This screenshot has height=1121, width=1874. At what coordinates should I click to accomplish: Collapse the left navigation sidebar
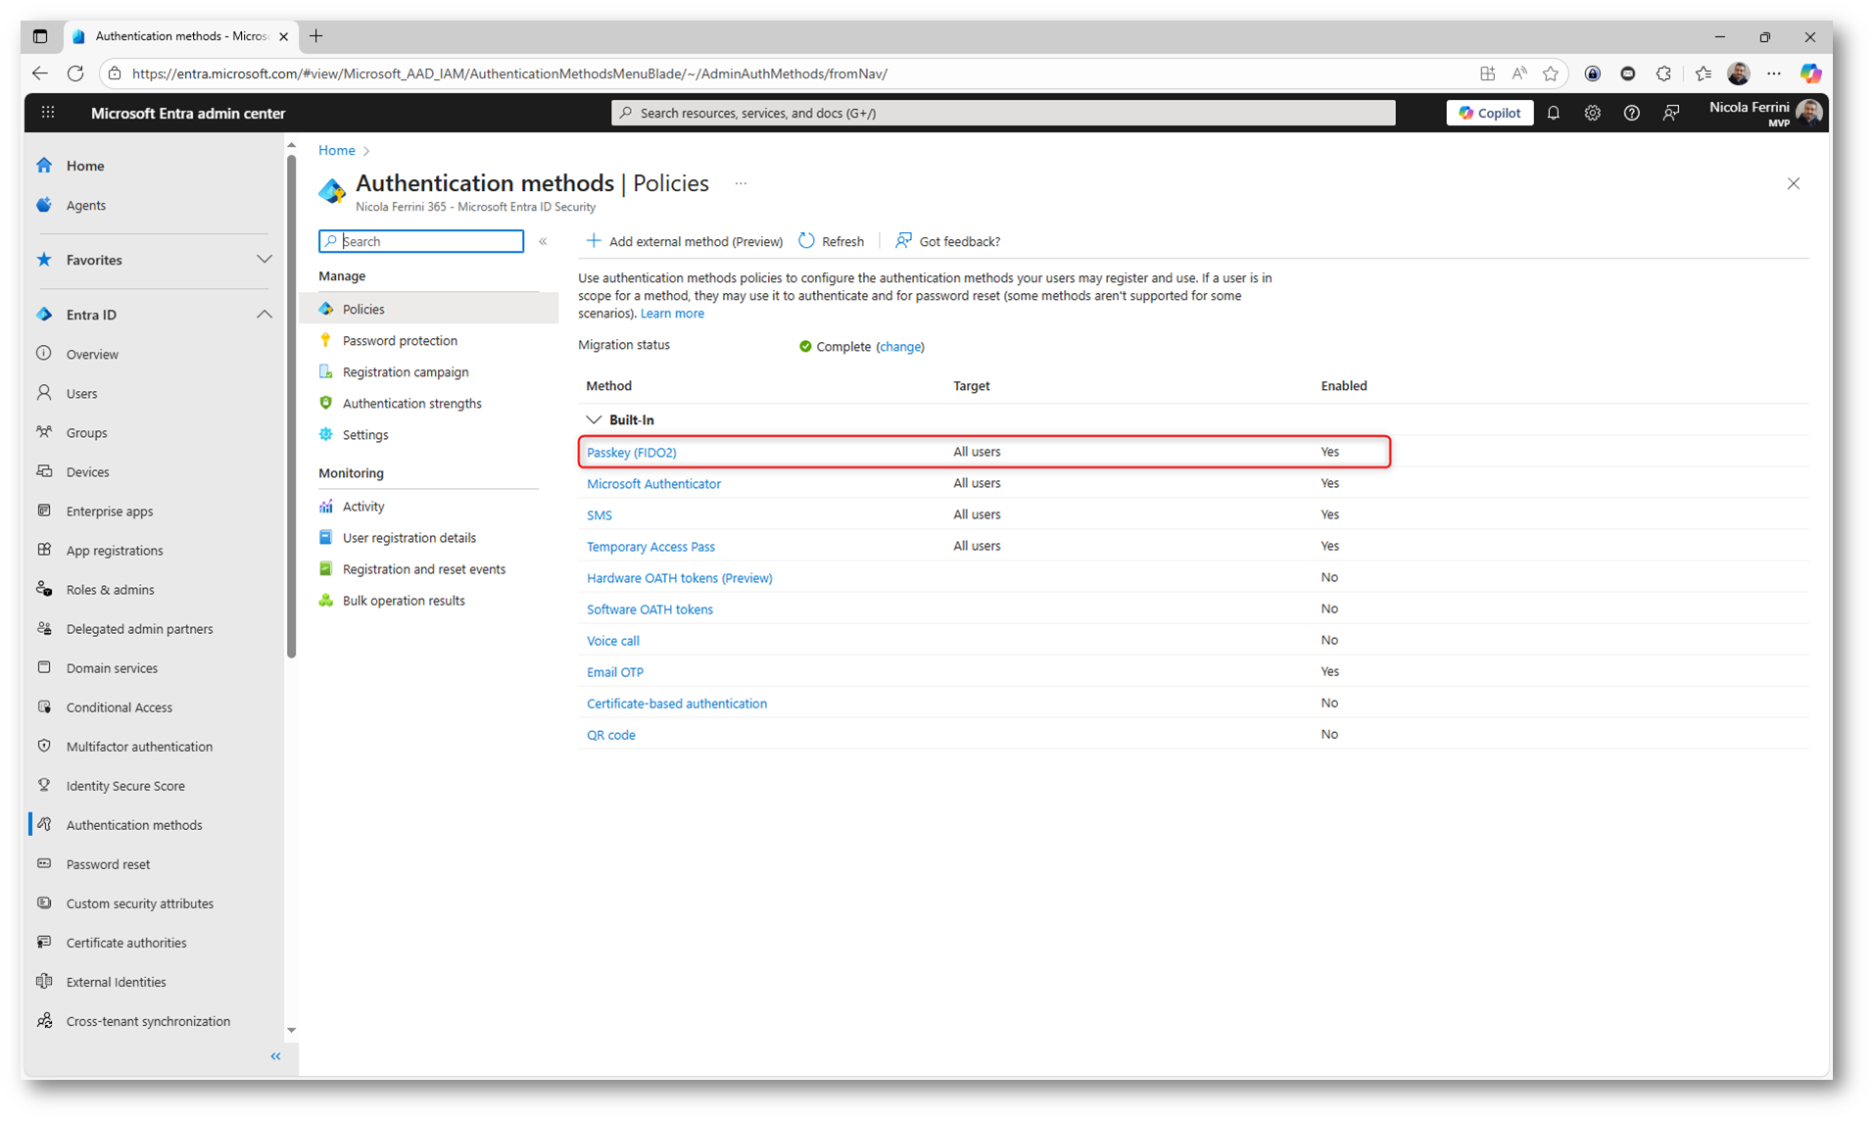click(x=275, y=1056)
